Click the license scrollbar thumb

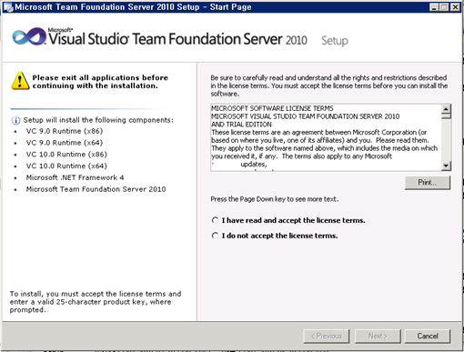[x=446, y=116]
